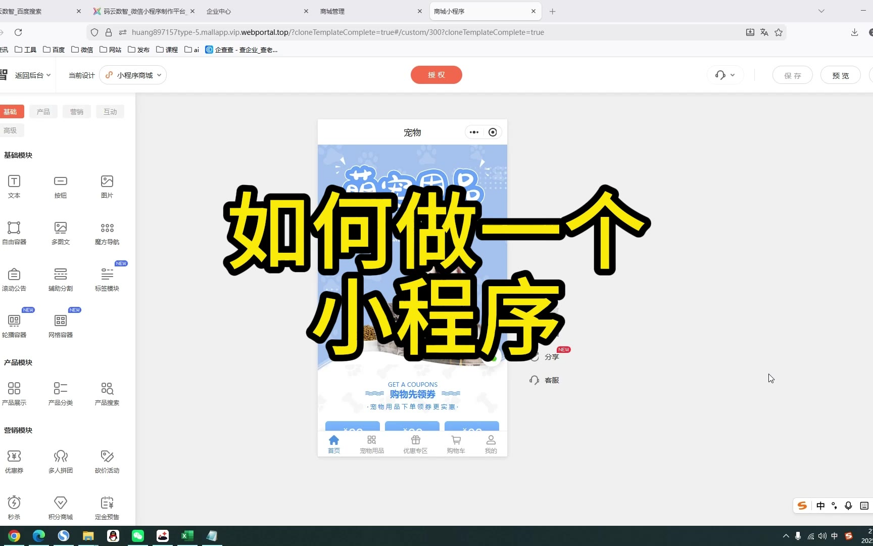Click the red 授权 button
Screen dimensions: 873x546
pos(436,75)
